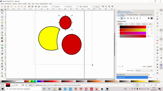Show hidden system tray icons
The height and width of the screenshot is (91, 163).
[130, 89]
